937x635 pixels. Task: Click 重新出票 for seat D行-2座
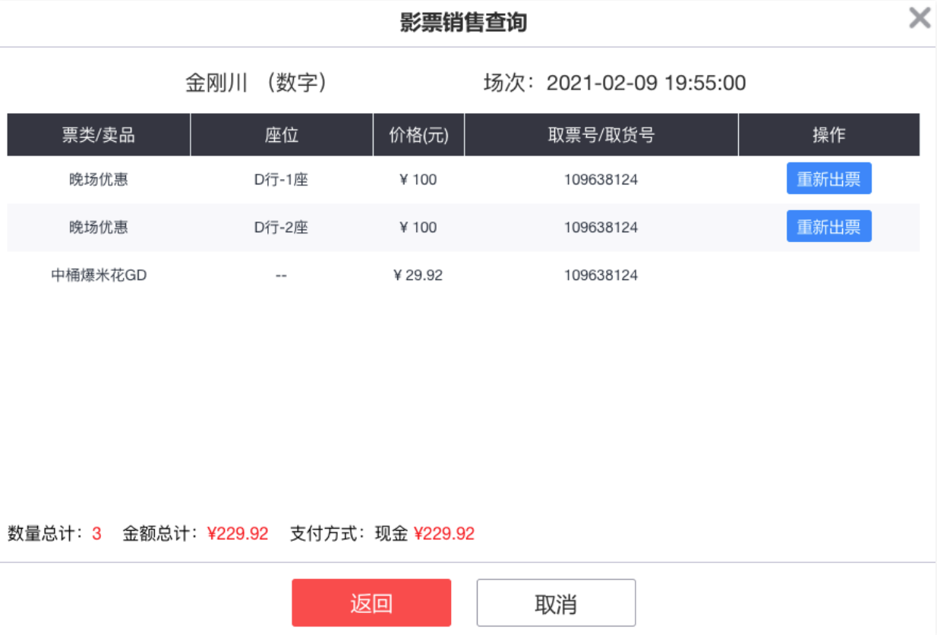pos(828,226)
